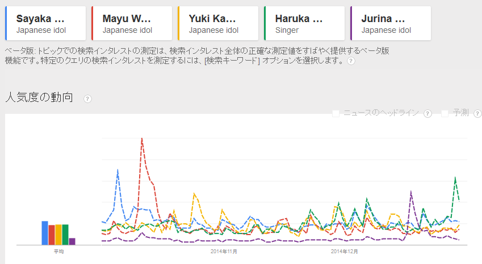482x264 pixels.
Task: Click the yellow average bar
Action: coord(58,235)
